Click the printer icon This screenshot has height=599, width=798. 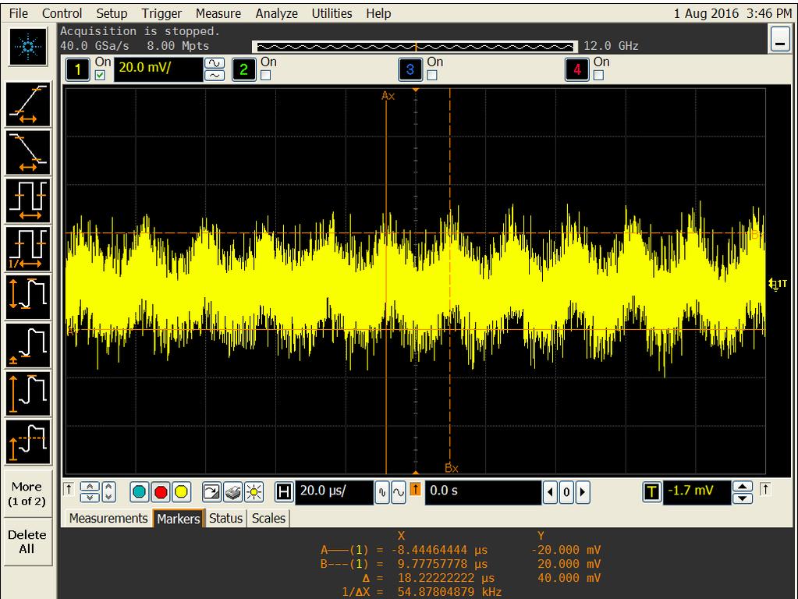[232, 492]
